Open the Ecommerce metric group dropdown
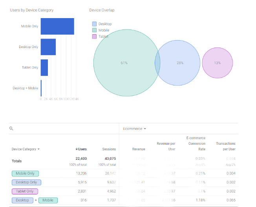The height and width of the screenshot is (207, 256). (x=134, y=129)
